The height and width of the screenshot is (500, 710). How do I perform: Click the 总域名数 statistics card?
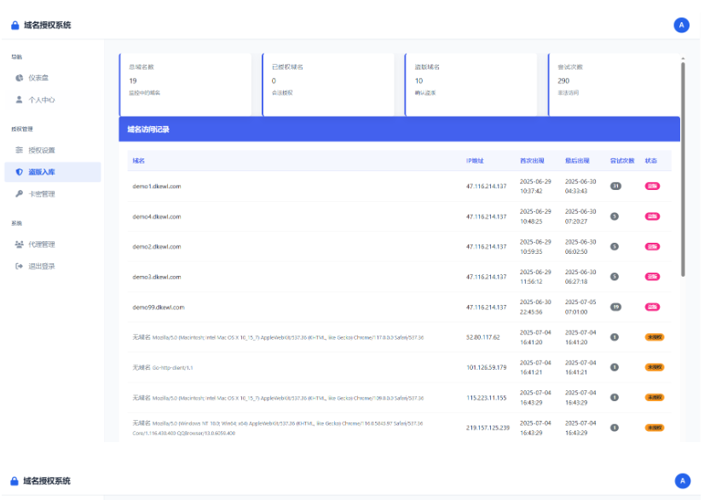(x=185, y=83)
